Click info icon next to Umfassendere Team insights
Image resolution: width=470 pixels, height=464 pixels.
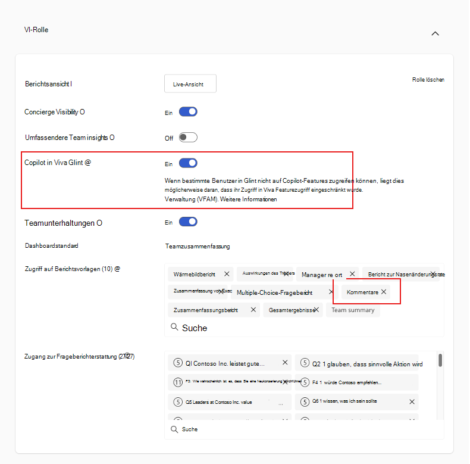pos(112,138)
